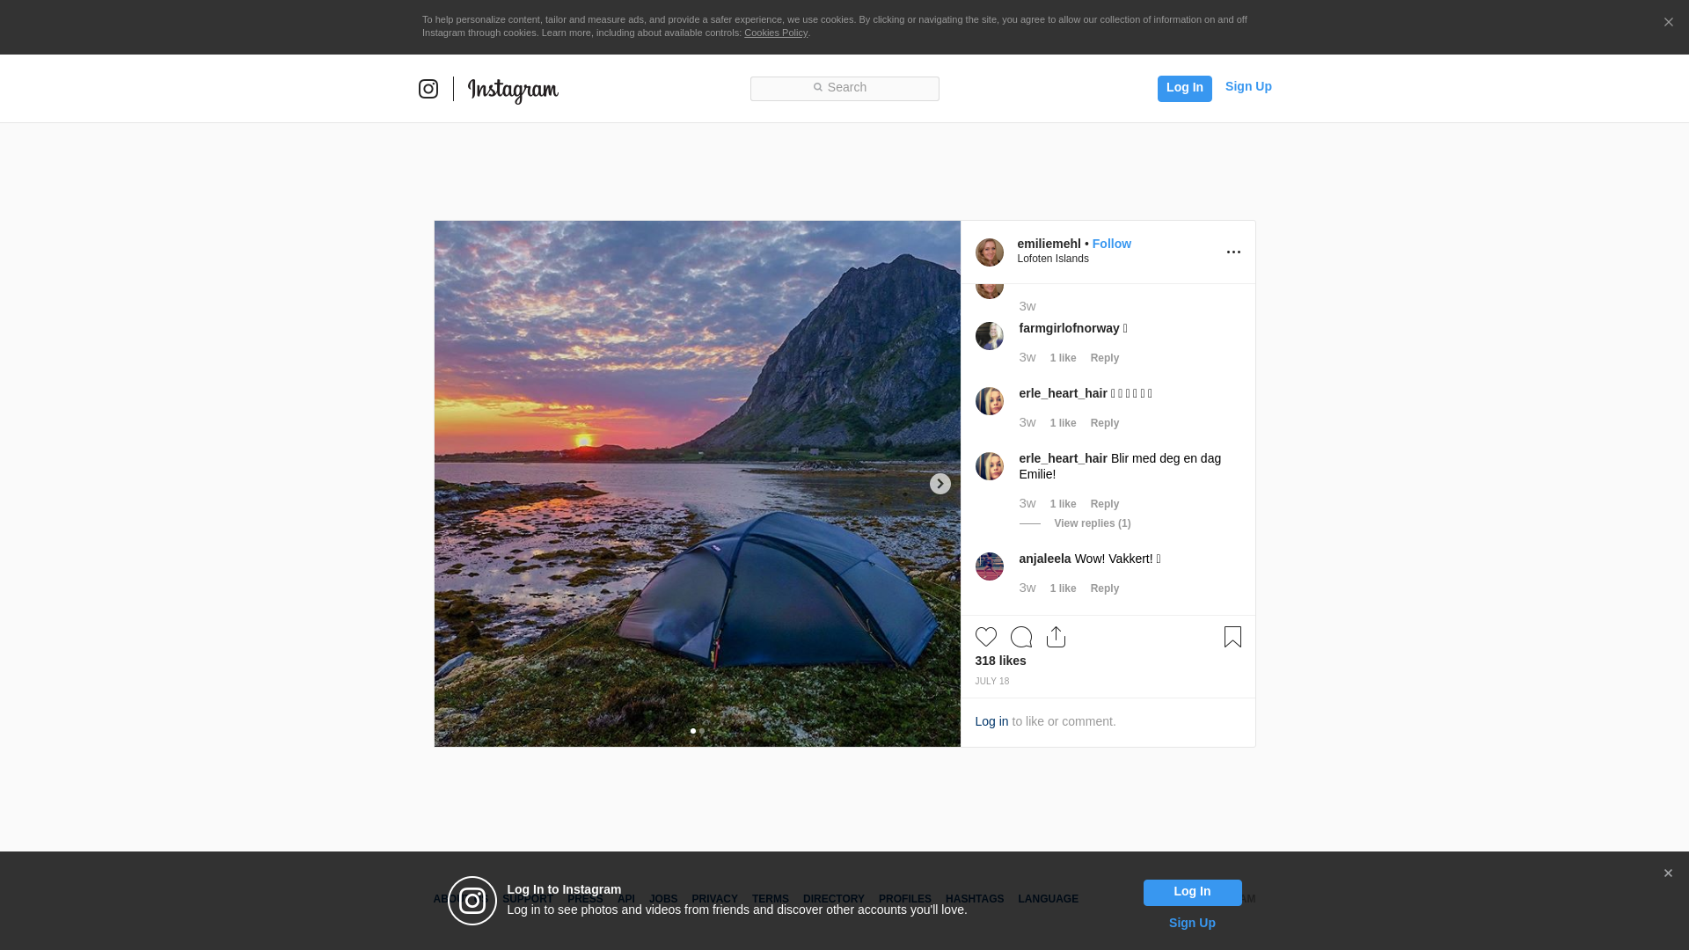Open the PROFILES footer link
The width and height of the screenshot is (1689, 950).
[x=905, y=899]
